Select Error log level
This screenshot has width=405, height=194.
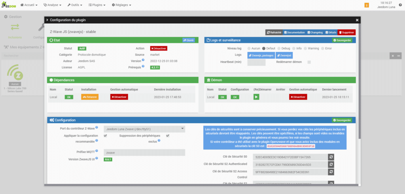click(x=323, y=48)
